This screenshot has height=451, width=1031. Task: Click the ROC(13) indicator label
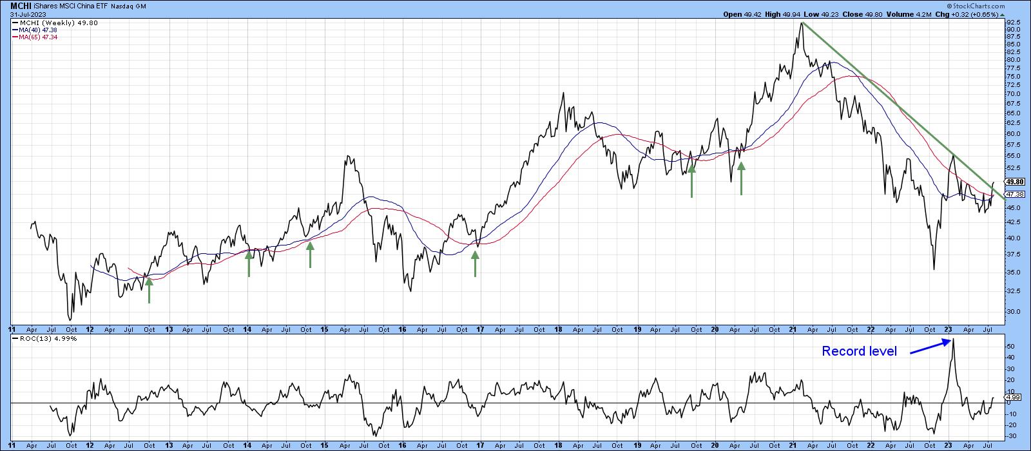tap(34, 338)
